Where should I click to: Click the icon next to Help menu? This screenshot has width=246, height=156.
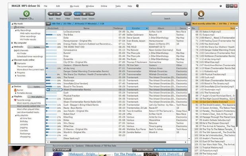pos(137,6)
